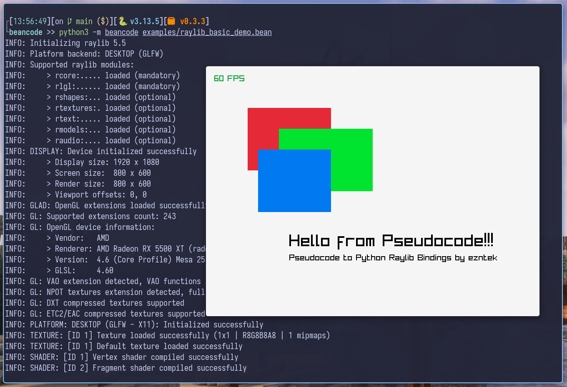567x387 pixels.
Task: Click 'Fragment shader compiled successfully' line
Action: [126, 368]
